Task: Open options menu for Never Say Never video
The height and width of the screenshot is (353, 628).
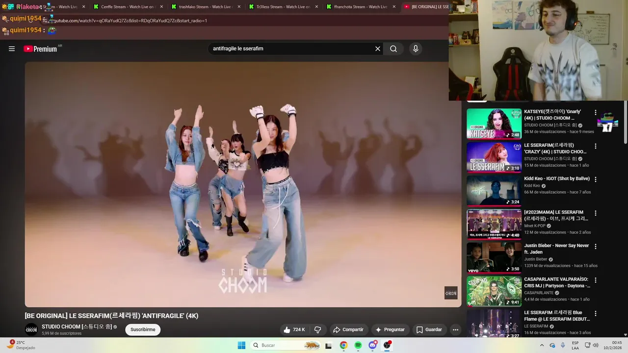Action: [596, 247]
